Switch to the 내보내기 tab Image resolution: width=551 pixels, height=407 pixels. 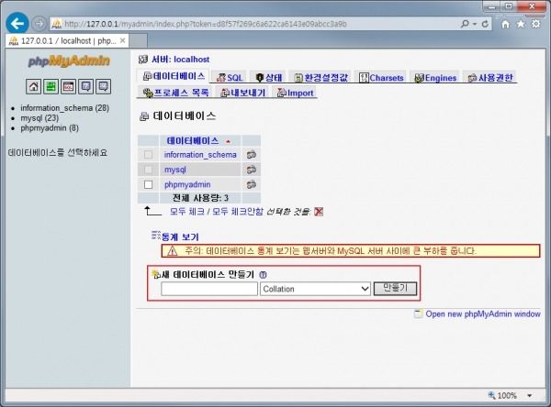[x=242, y=93]
